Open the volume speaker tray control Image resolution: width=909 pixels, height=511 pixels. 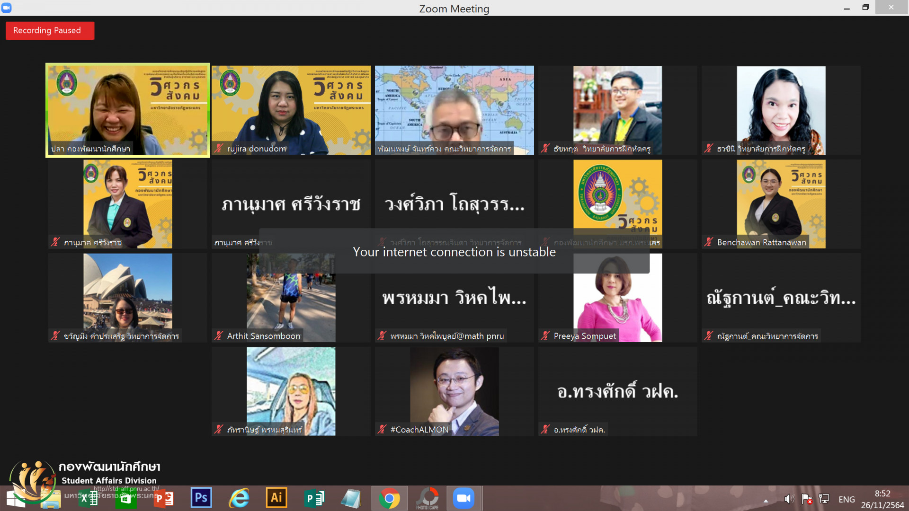(788, 499)
